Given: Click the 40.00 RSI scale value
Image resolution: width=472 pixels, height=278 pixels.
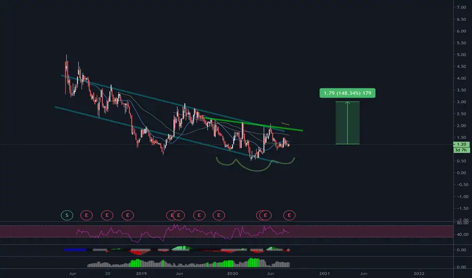Looking at the screenshot, I should point(462,235).
